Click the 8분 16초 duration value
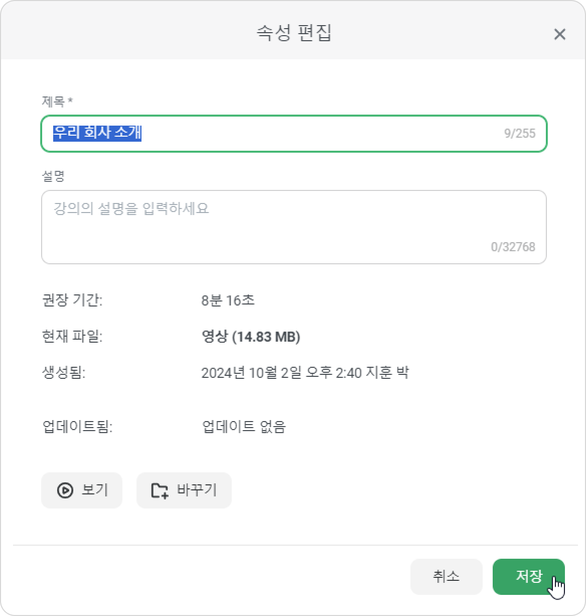 (228, 300)
